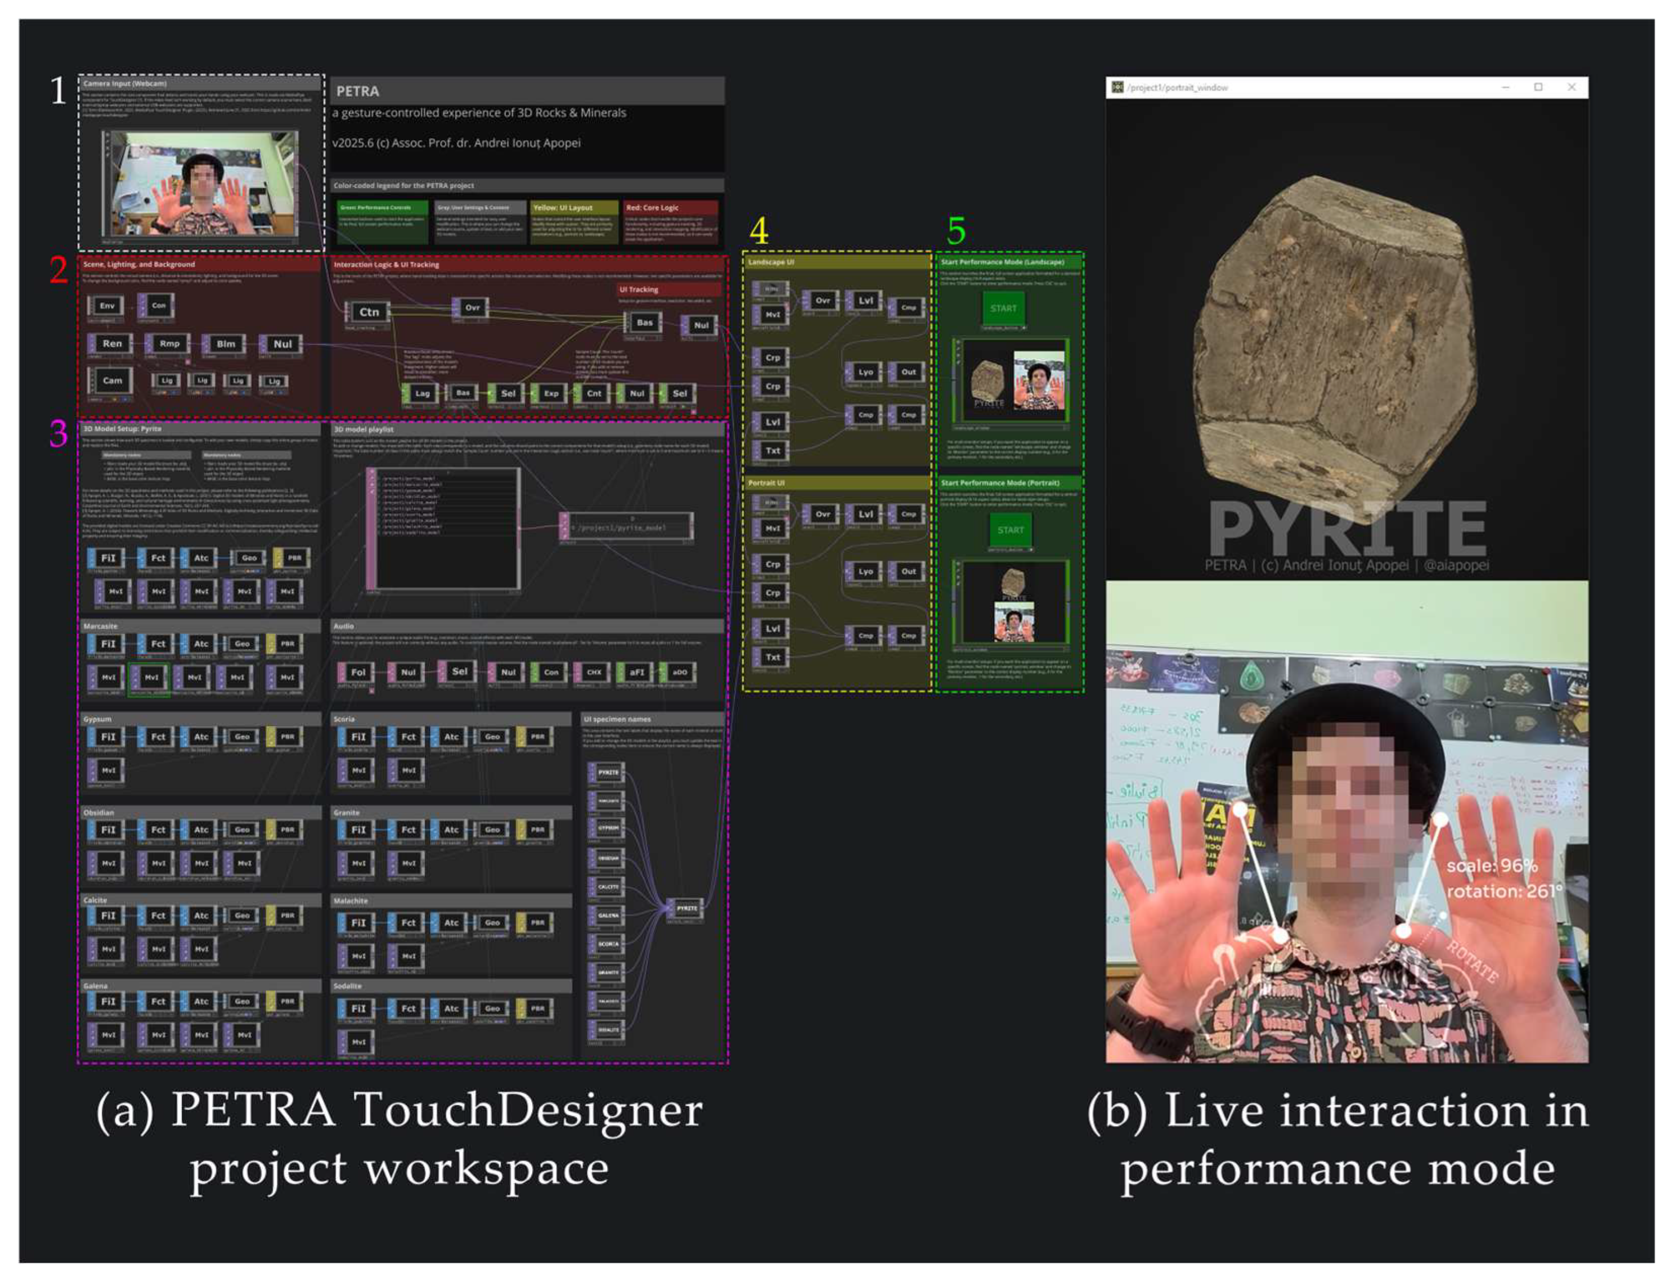Click the green Lag node
Screen dimensions: 1670x1278
(x=422, y=393)
